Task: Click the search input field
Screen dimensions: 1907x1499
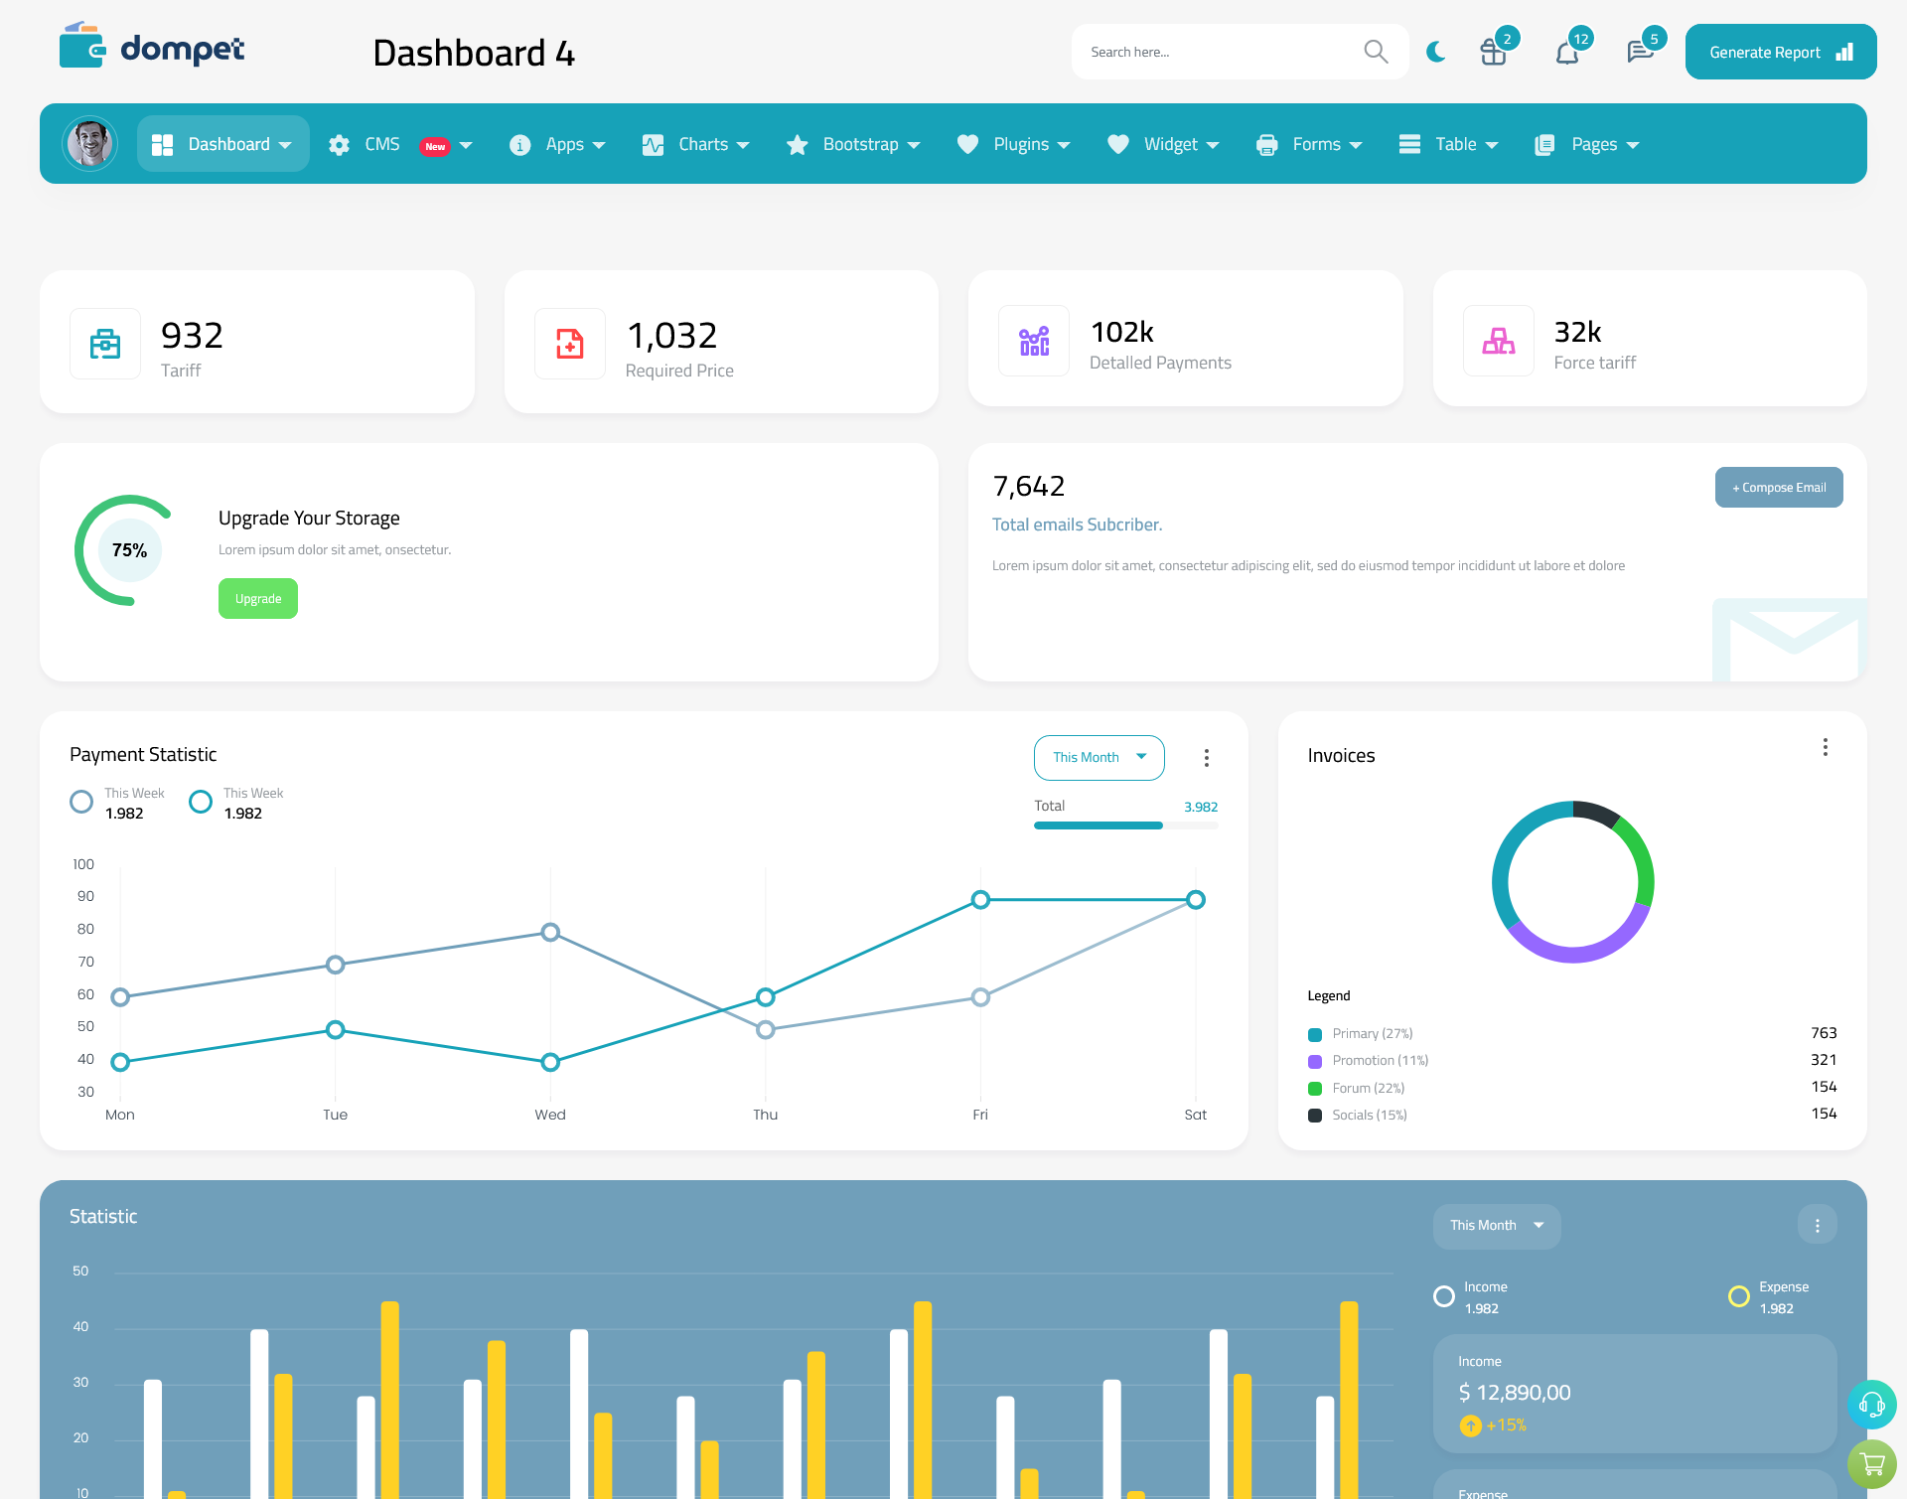Action: pos(1222,51)
